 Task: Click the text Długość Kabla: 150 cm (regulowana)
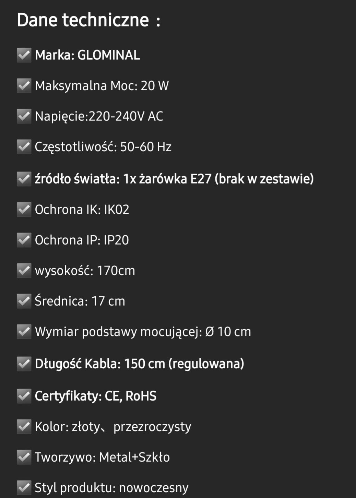[140, 364]
